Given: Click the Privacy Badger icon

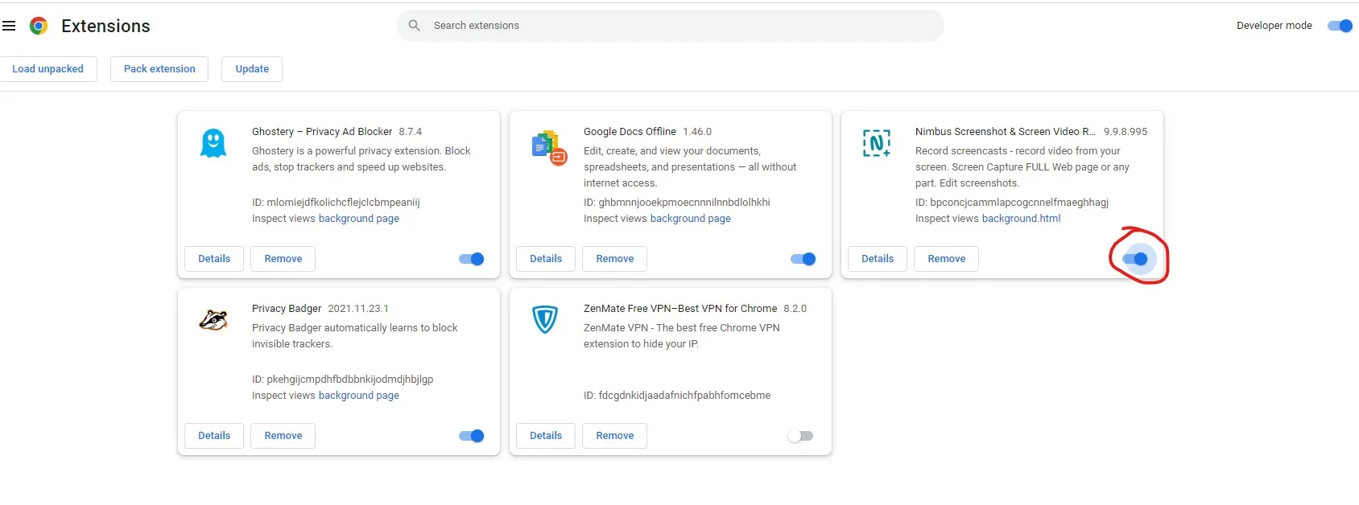Looking at the screenshot, I should coord(213,320).
